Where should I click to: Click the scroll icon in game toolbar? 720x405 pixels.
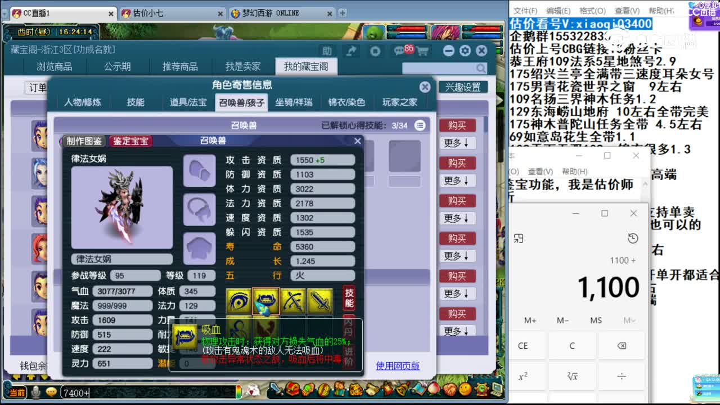coord(372,389)
